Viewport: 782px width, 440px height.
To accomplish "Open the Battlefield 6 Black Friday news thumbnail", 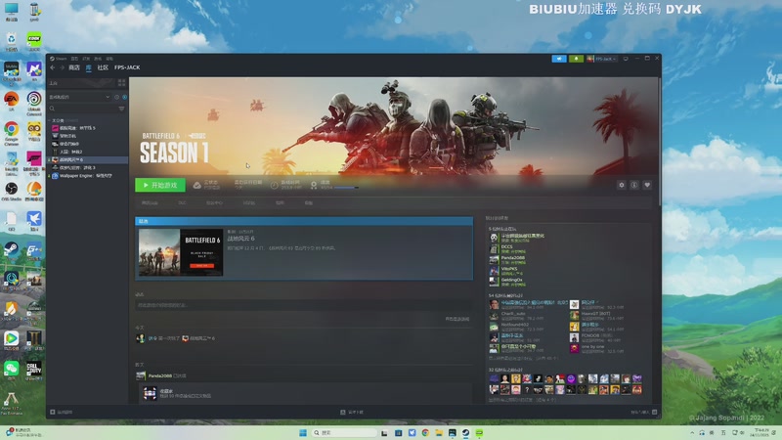I will pyautogui.click(x=181, y=252).
